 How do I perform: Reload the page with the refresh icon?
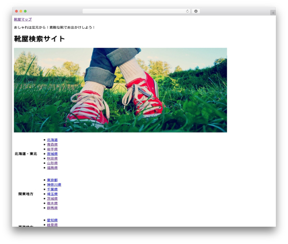pyautogui.click(x=187, y=12)
